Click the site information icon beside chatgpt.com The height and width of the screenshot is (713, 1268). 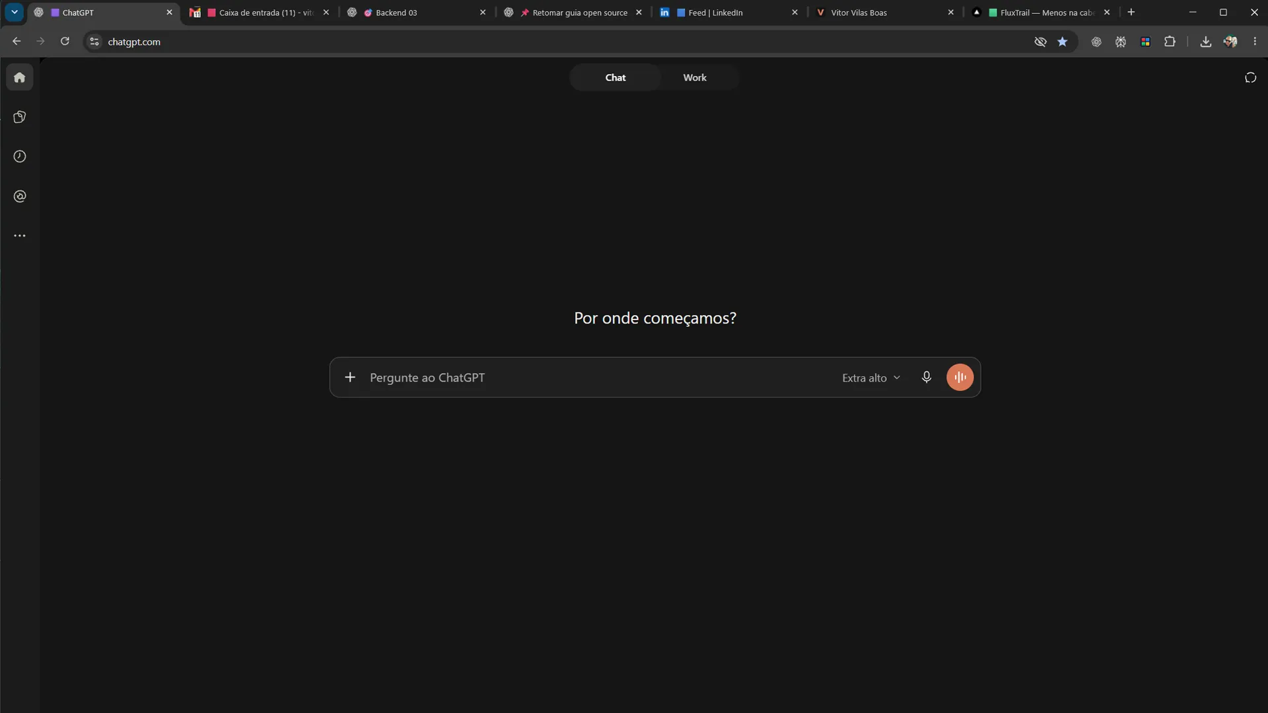coord(94,42)
